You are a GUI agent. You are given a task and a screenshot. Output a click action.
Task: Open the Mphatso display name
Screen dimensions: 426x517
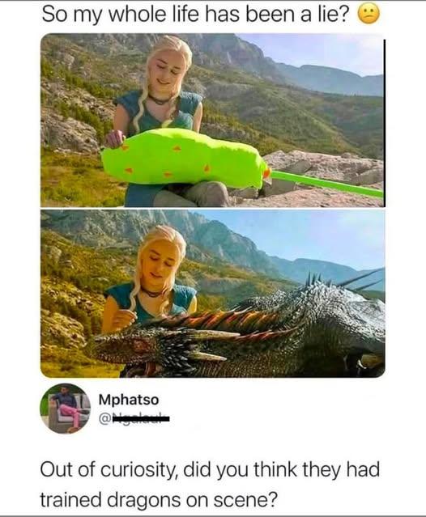[129, 400]
